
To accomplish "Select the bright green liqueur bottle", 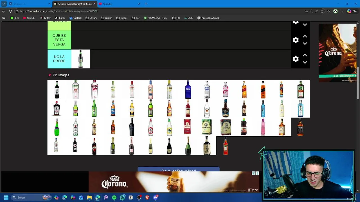I will tap(57, 127).
